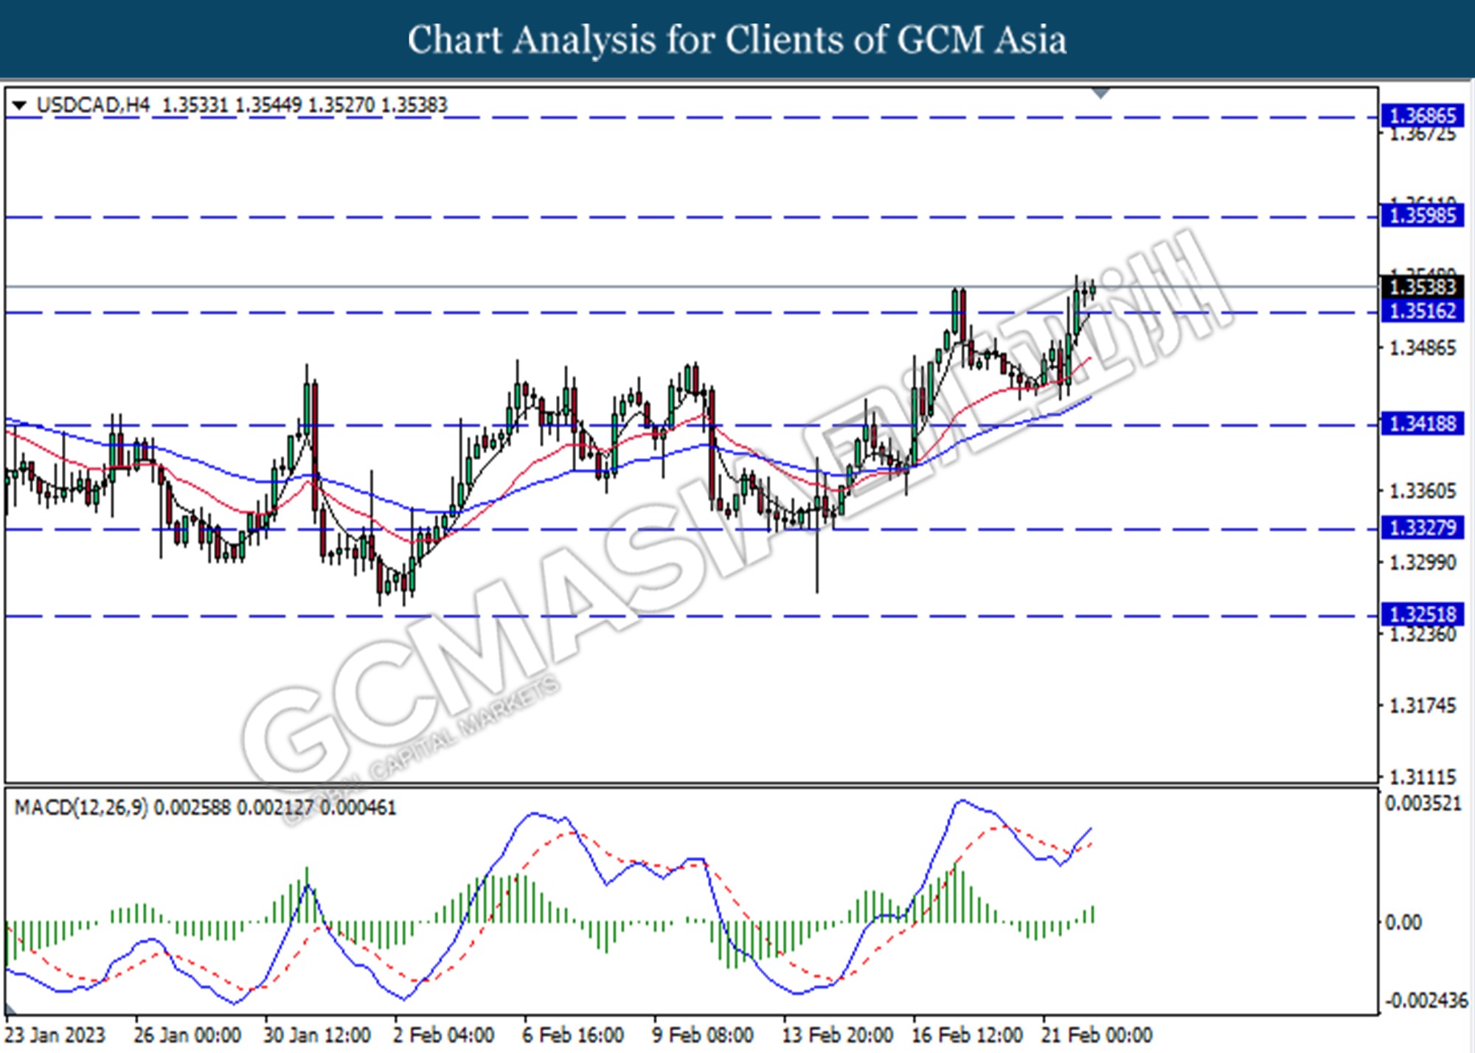Click the MACD scale value 0.00
1475x1053 pixels.
pyautogui.click(x=1403, y=922)
